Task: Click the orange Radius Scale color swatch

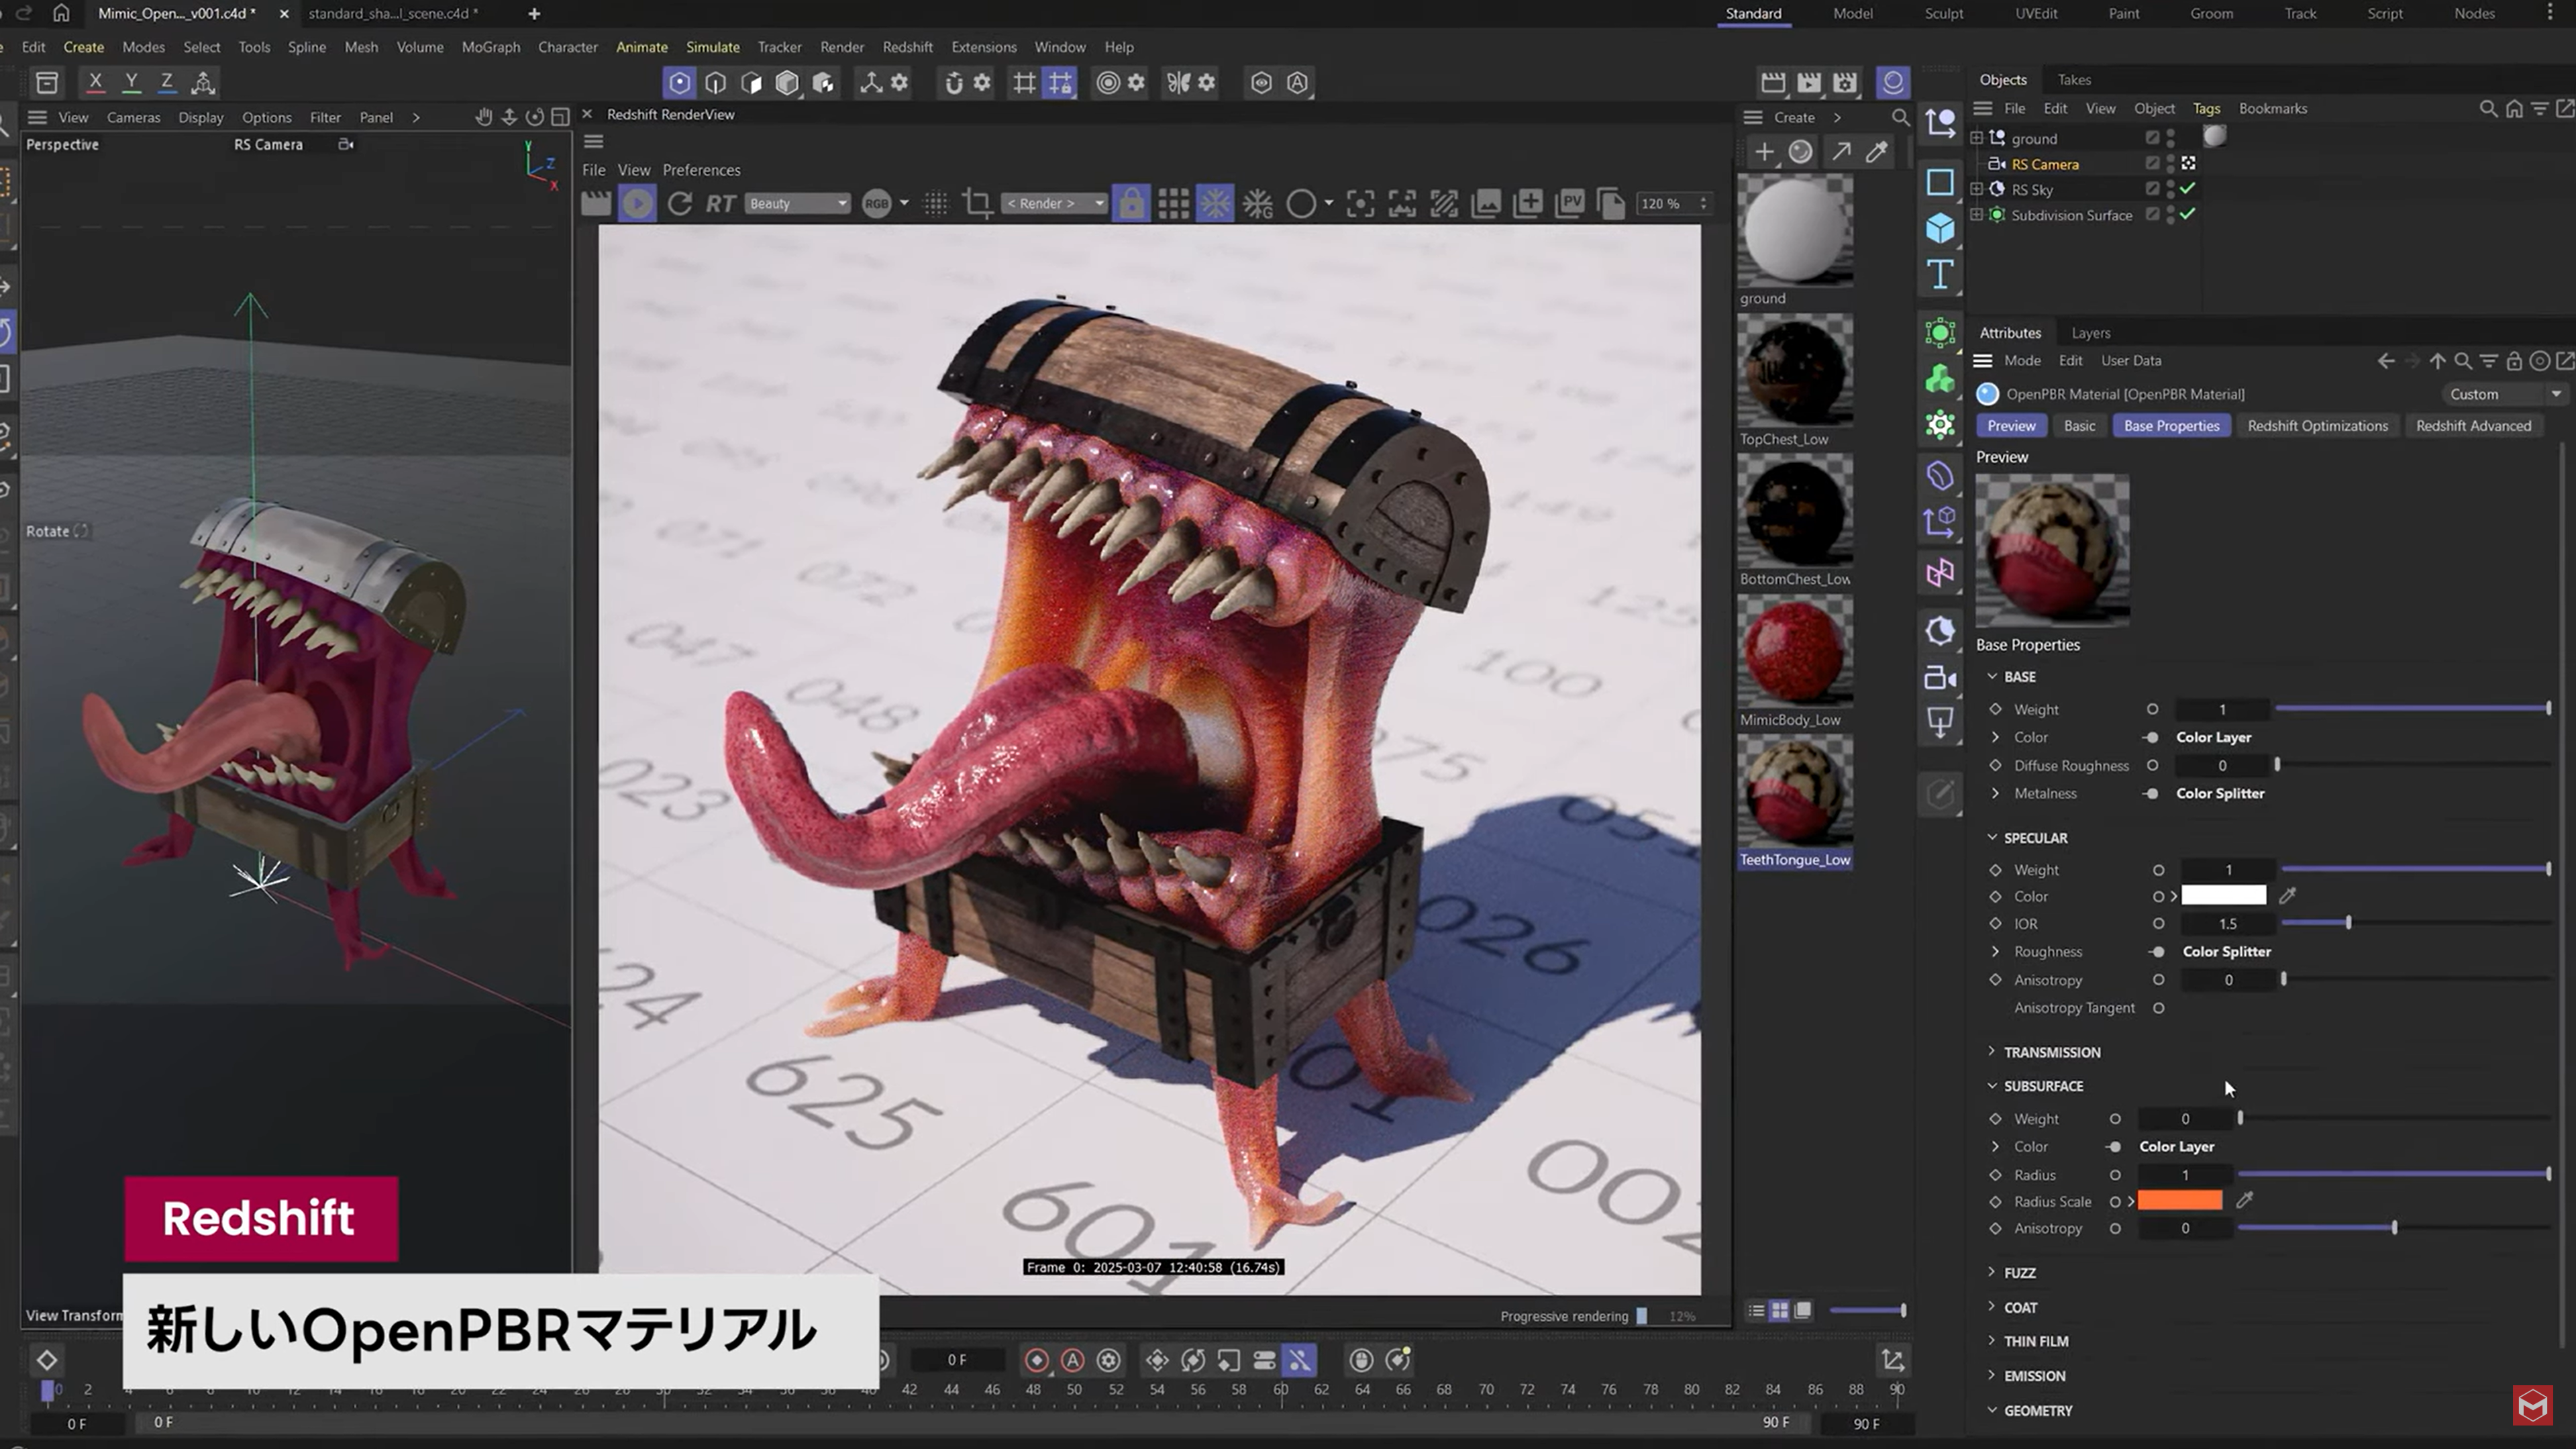Action: [x=2180, y=1201]
